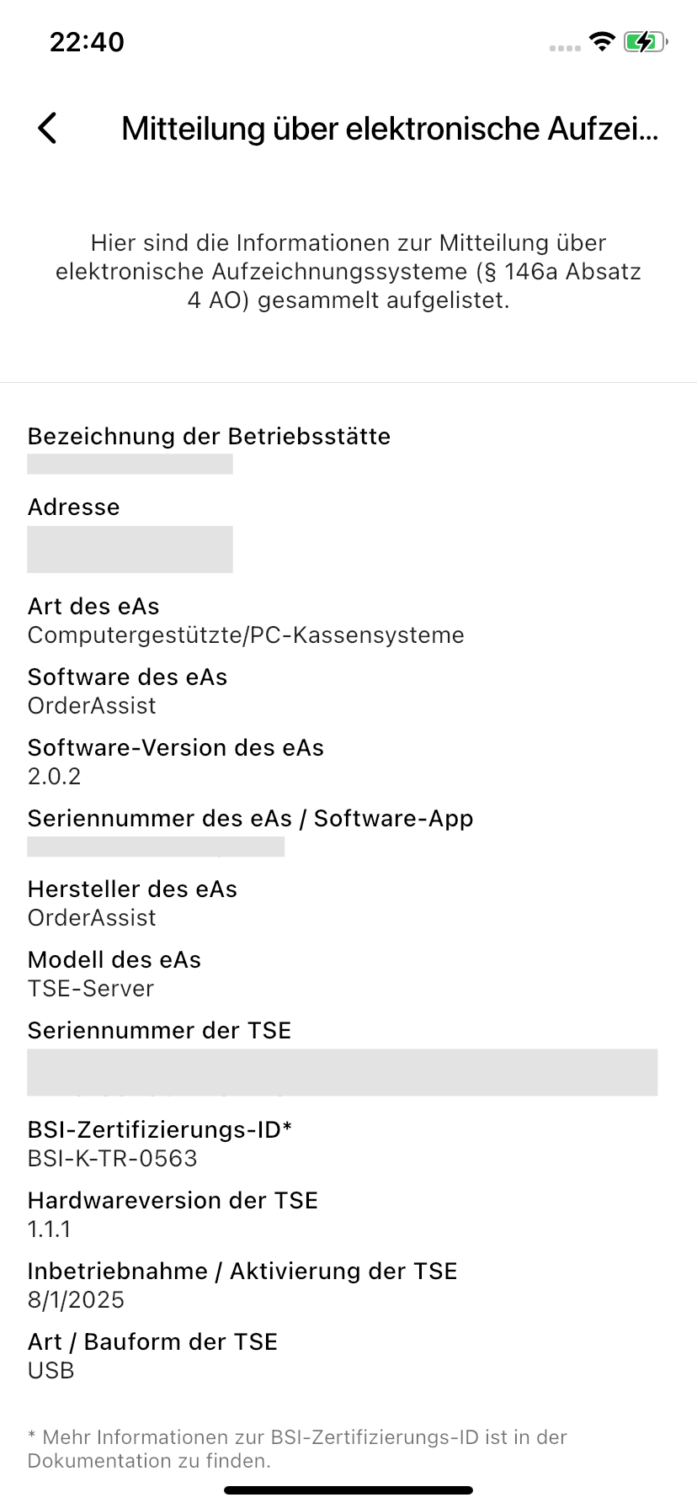Tap OrderAssist under Hersteller des eAs
Screen dimensions: 697x1508
(x=92, y=917)
